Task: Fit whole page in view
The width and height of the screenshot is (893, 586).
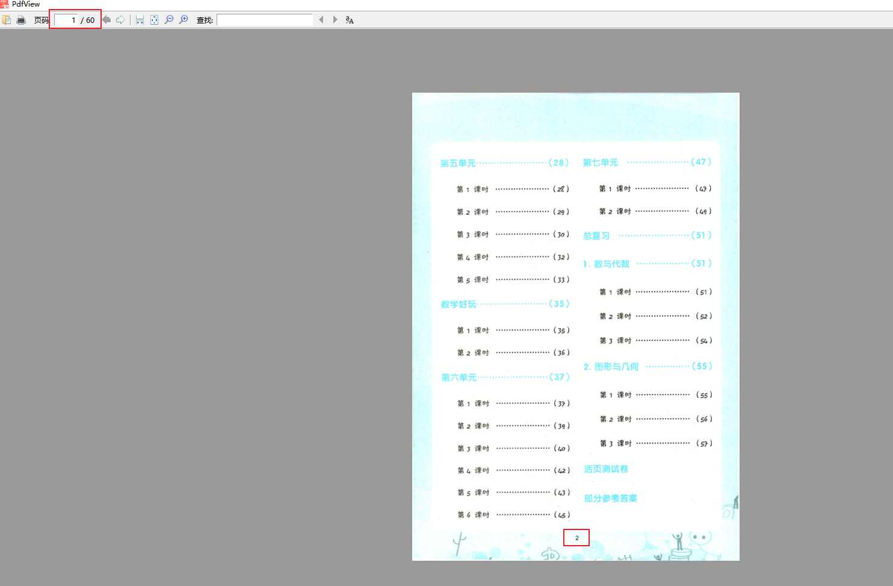Action: [x=154, y=19]
